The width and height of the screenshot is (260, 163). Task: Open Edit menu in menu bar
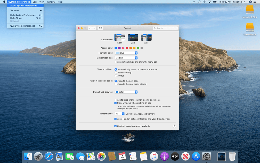35,2
